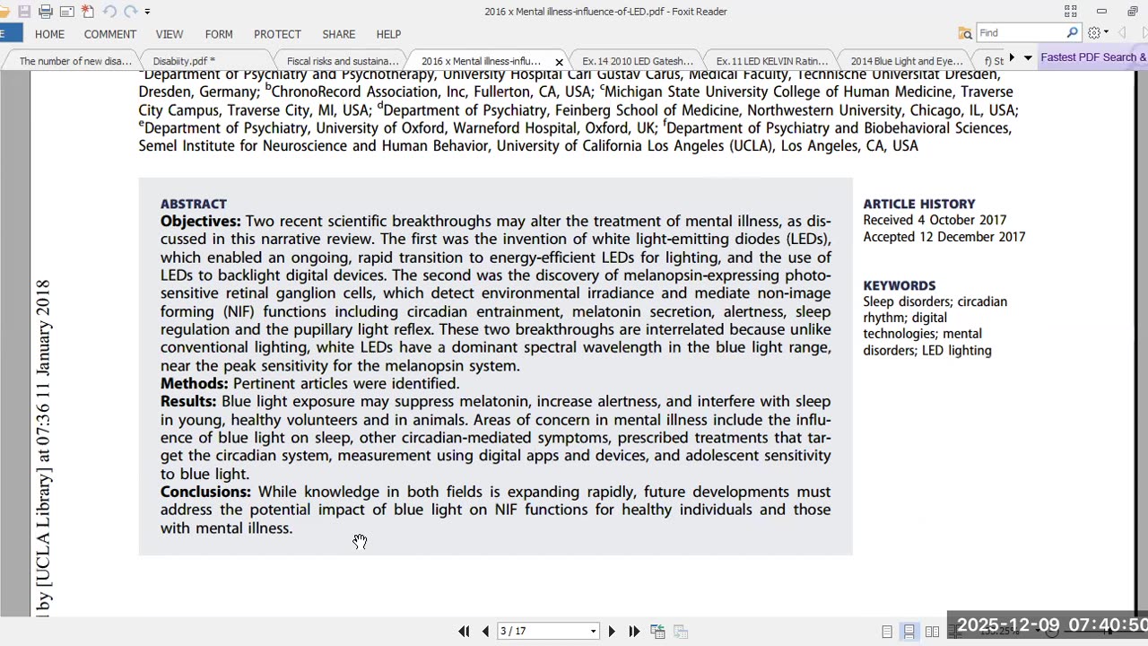Open the FORM ribbon tab
This screenshot has width=1148, height=646.
219,34
